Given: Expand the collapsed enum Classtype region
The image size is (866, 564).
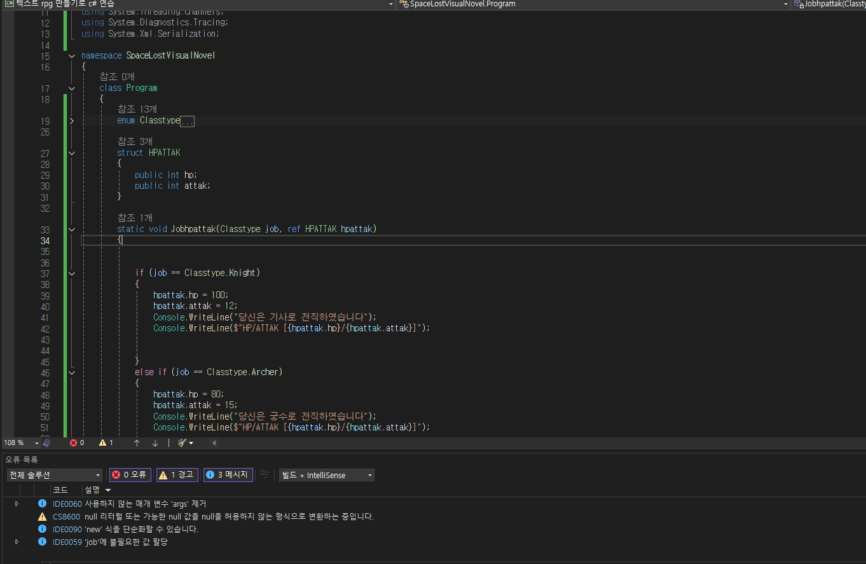Looking at the screenshot, I should tap(72, 121).
